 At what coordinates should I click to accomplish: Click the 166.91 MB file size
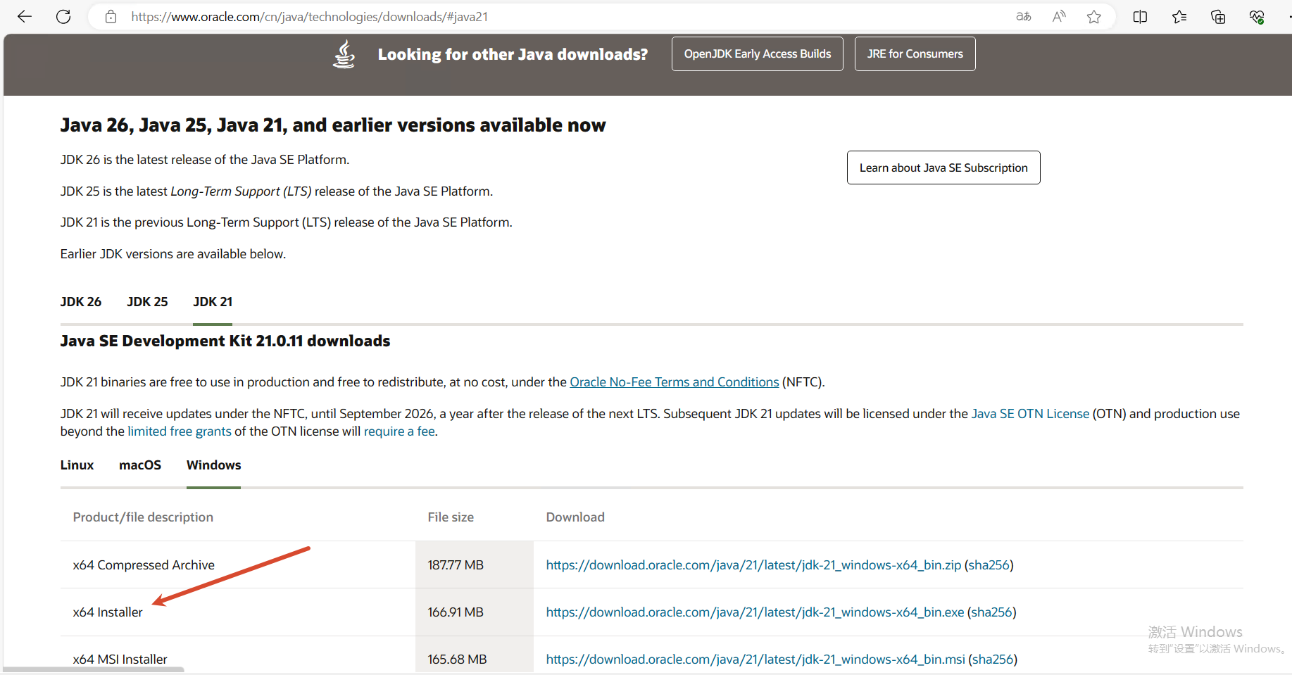[456, 612]
